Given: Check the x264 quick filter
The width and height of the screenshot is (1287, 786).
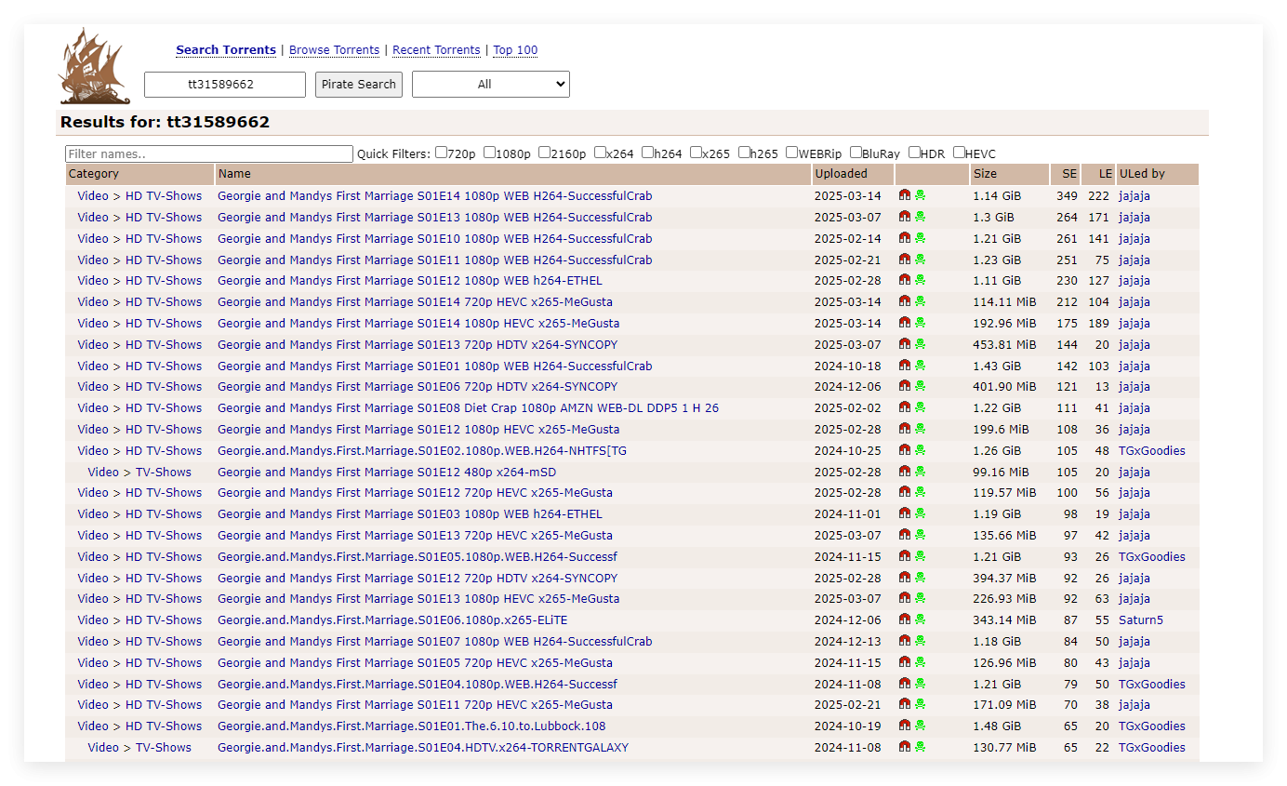Looking at the screenshot, I should pyautogui.click(x=600, y=153).
